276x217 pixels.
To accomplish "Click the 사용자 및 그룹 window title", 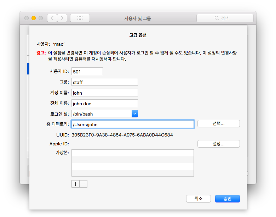I will [138, 18].
